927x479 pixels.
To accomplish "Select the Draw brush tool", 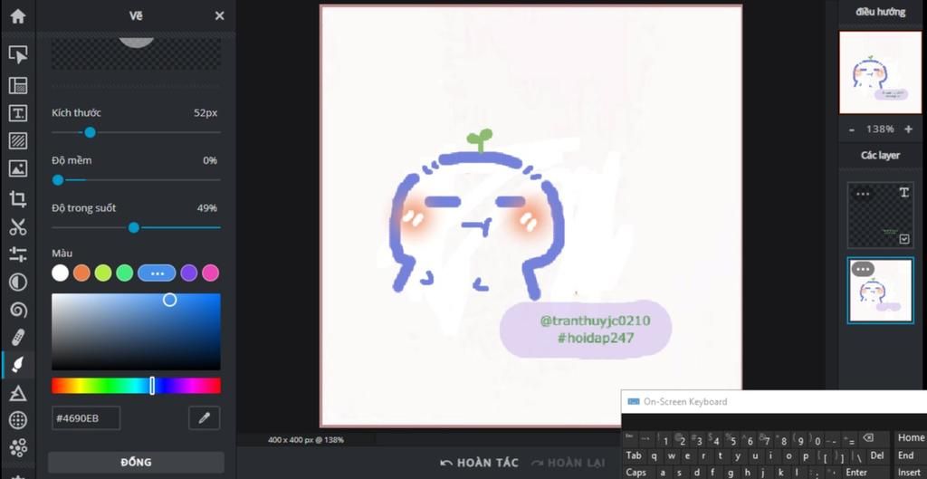I will (18, 366).
